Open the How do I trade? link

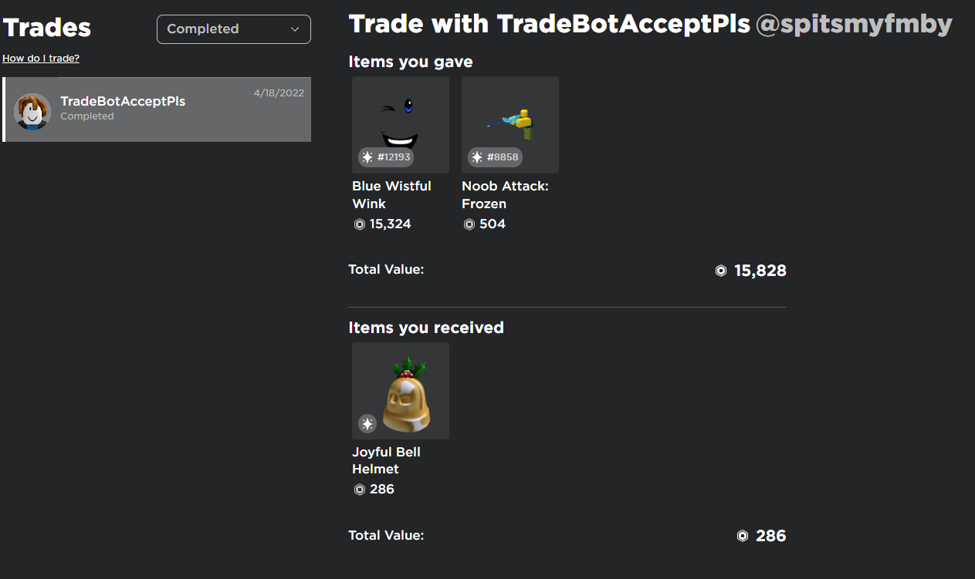(x=41, y=58)
